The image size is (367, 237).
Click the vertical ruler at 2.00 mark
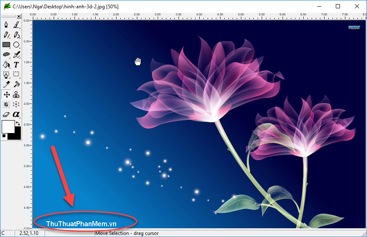pyautogui.click(x=27, y=104)
